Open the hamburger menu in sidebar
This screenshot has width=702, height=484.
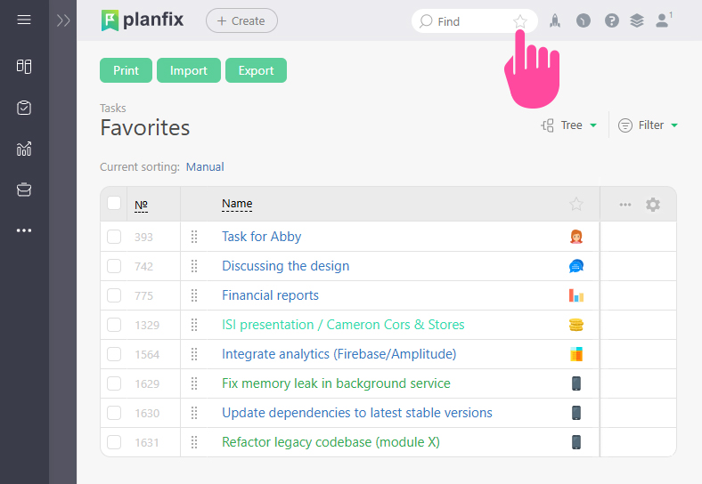24,20
